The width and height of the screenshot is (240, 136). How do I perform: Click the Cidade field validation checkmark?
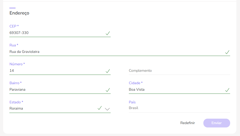click(227, 90)
